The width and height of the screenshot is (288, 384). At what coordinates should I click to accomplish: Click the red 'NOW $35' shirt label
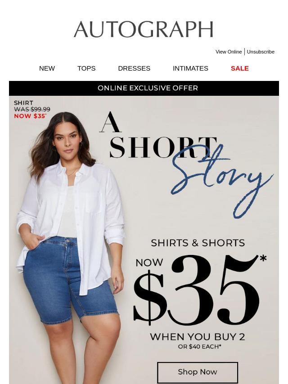[30, 116]
